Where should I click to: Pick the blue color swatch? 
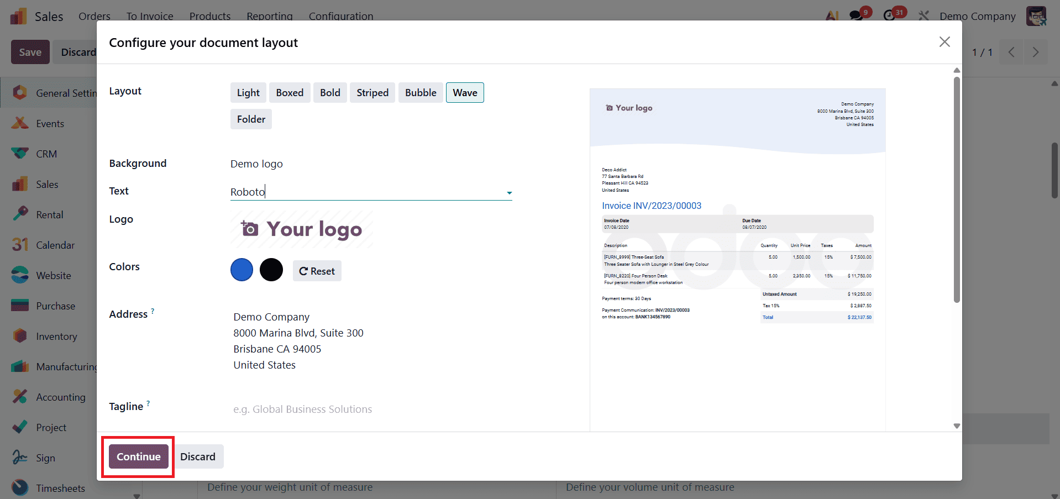242,270
